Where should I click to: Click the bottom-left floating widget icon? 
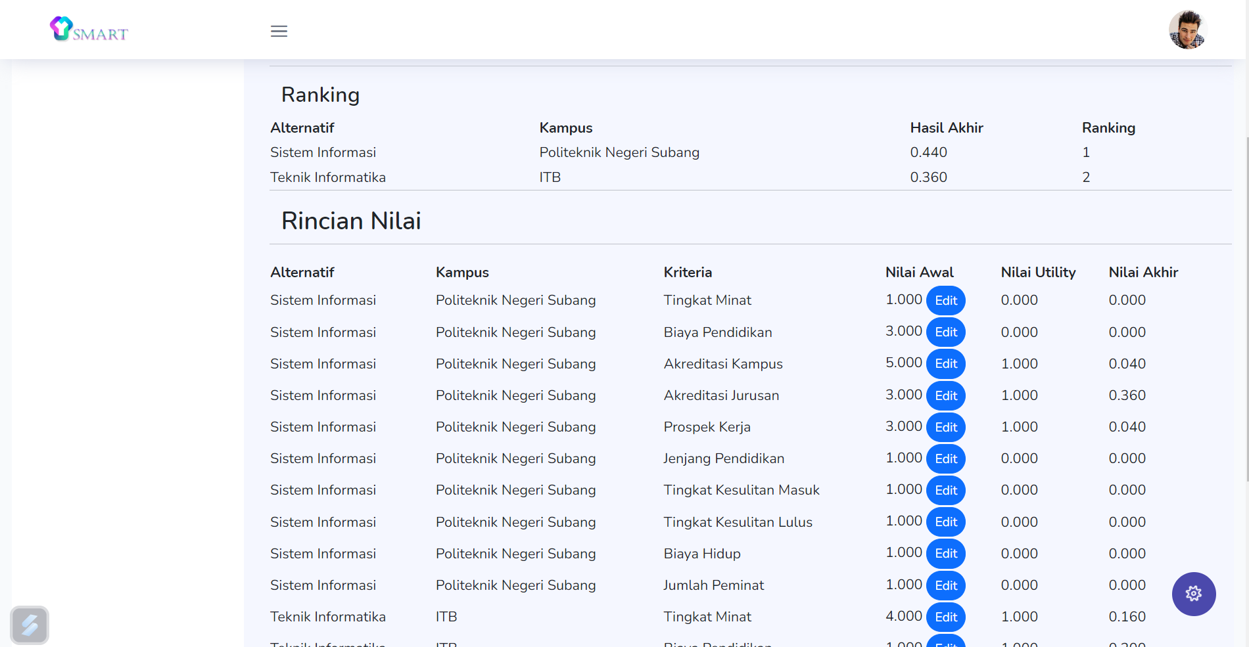[x=30, y=625]
